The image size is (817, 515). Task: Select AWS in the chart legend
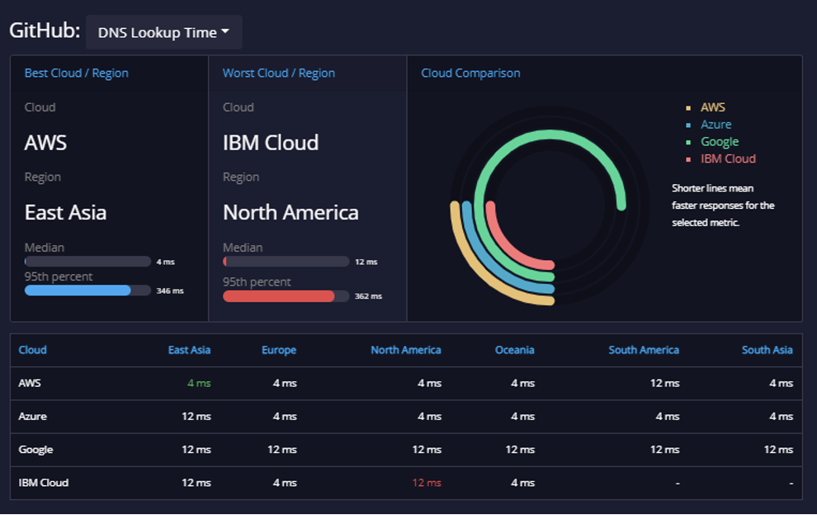[713, 107]
